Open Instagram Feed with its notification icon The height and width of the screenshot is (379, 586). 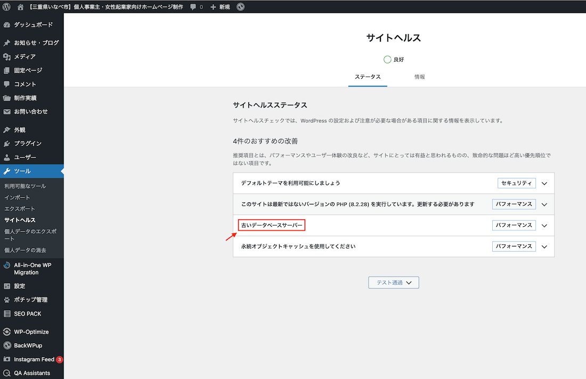(x=6, y=359)
